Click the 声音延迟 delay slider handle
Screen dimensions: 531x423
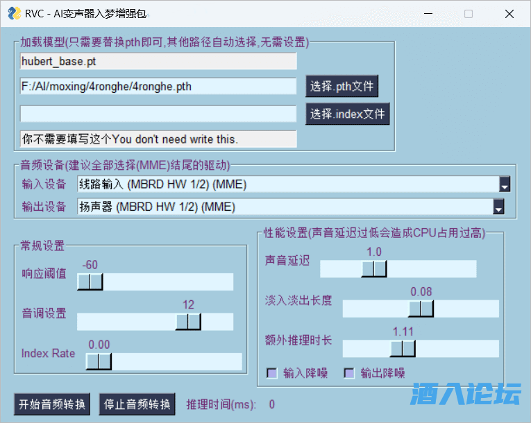[374, 269]
